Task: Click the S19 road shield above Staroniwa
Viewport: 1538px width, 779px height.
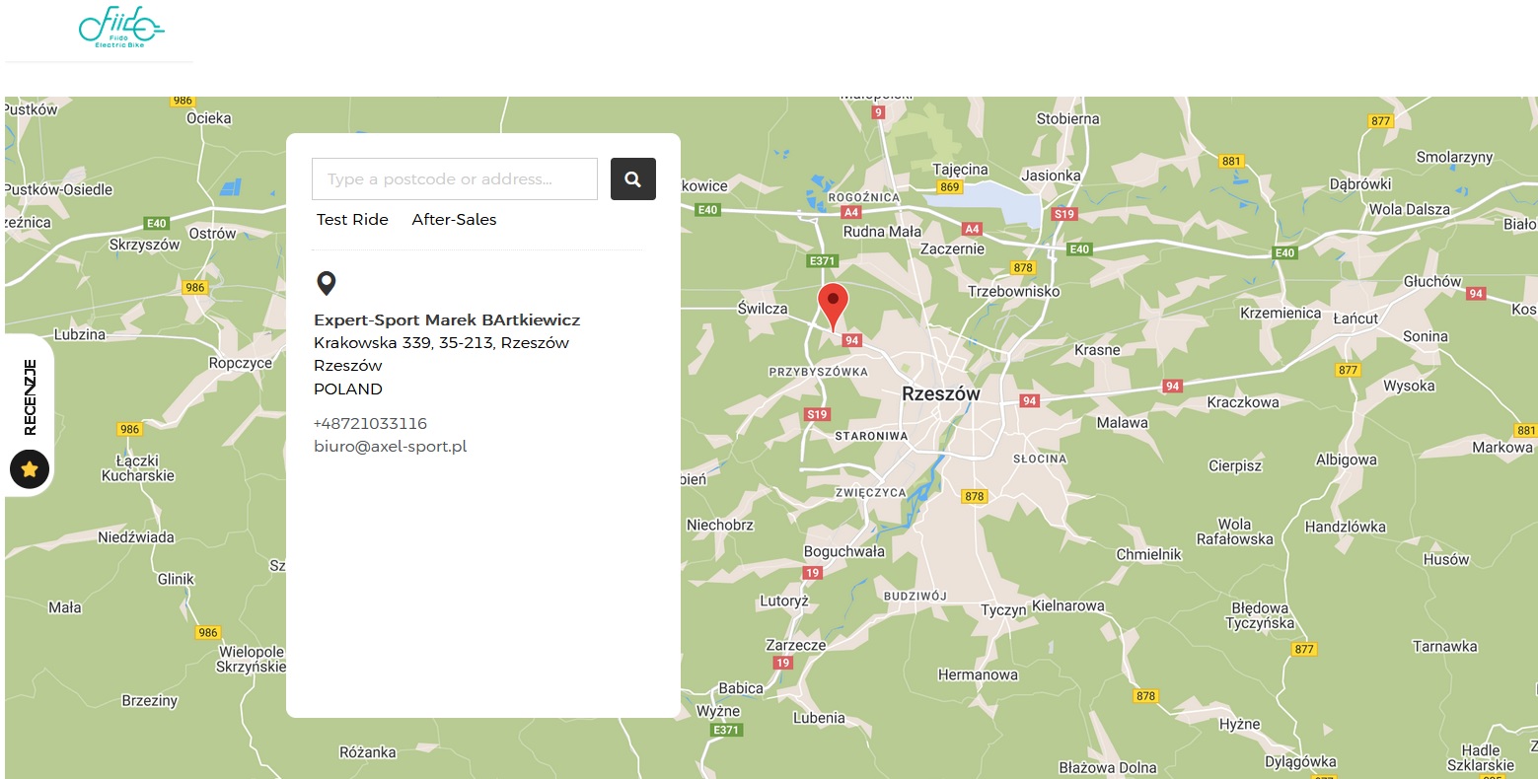Action: coord(817,414)
